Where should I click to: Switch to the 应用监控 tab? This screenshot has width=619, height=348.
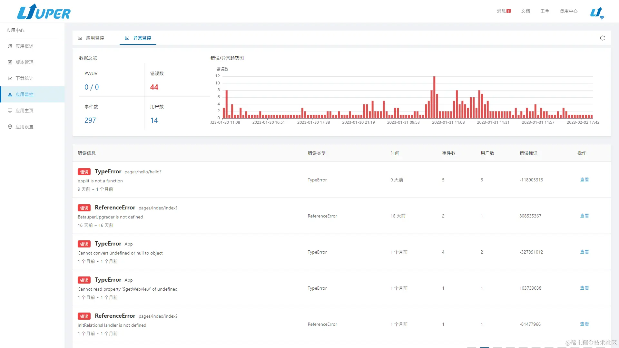click(x=95, y=38)
